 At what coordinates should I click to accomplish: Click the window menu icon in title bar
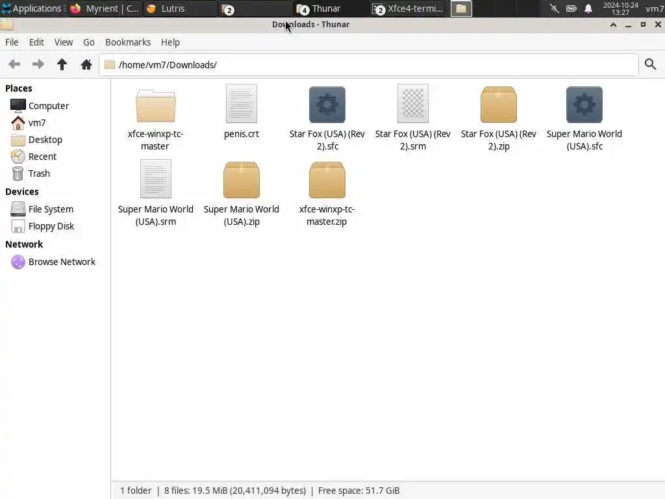[x=6, y=25]
